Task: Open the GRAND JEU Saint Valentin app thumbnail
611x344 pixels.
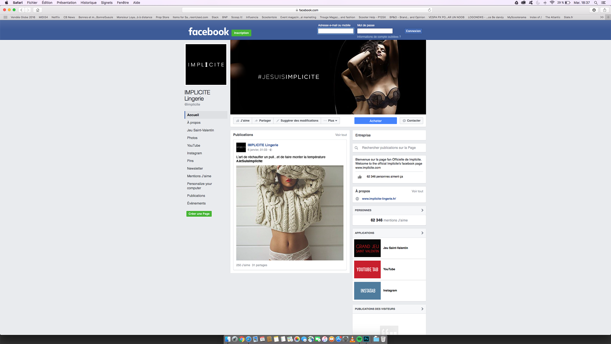Action: [367, 248]
